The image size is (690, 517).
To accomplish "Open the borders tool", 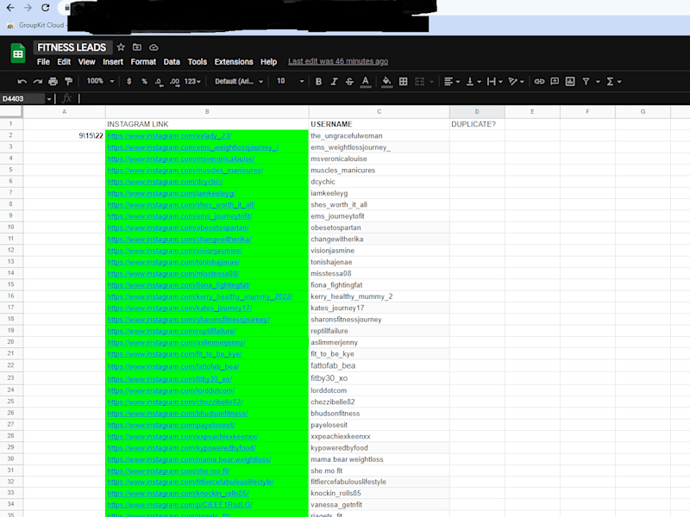I will 403,81.
